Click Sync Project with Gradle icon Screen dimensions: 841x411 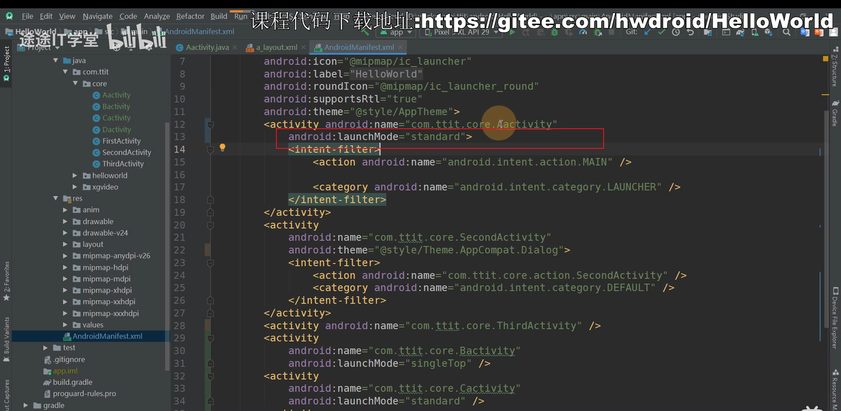pyautogui.click(x=740, y=32)
